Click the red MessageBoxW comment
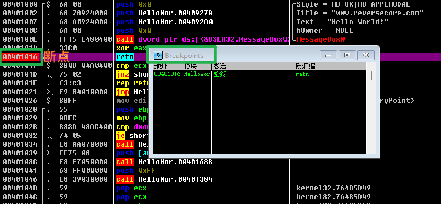 (x=320, y=39)
